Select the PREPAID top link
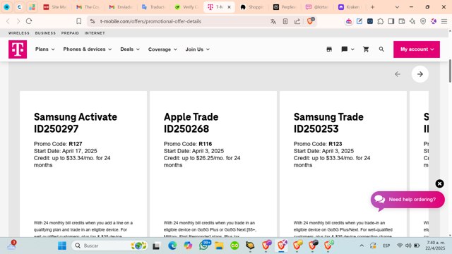The image size is (452, 254). [70, 33]
